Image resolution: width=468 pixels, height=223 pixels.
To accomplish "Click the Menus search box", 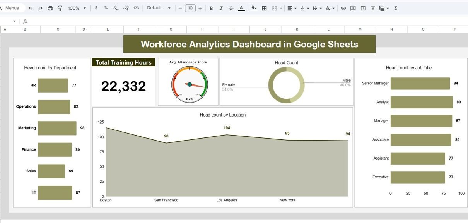I will coord(12,8).
